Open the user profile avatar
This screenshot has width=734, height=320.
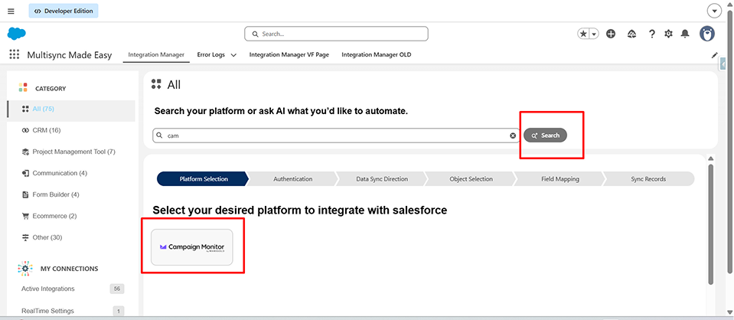(707, 34)
